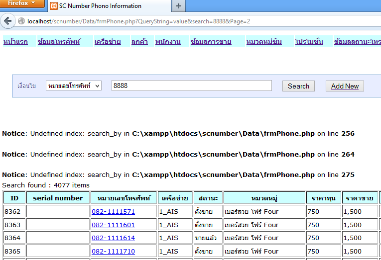Click the Add New button

tap(345, 86)
